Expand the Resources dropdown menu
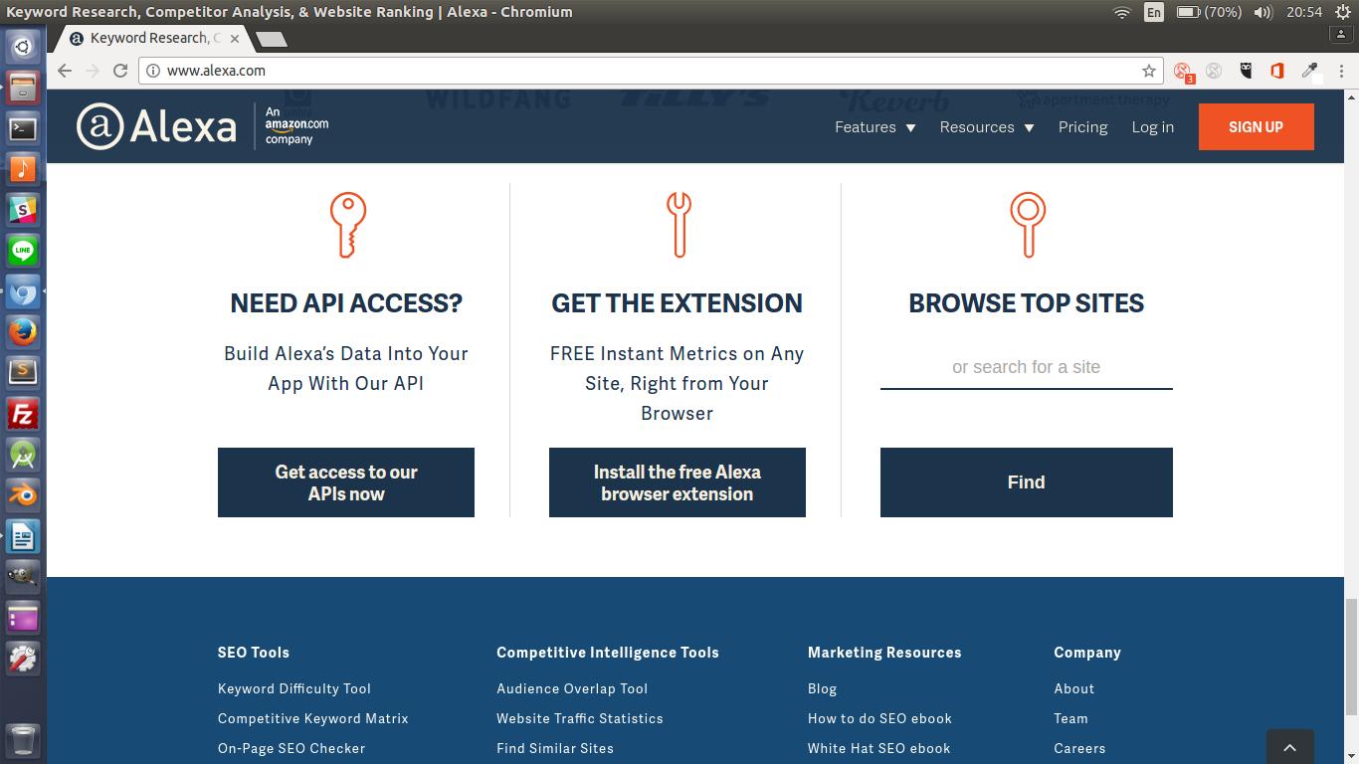 point(987,127)
